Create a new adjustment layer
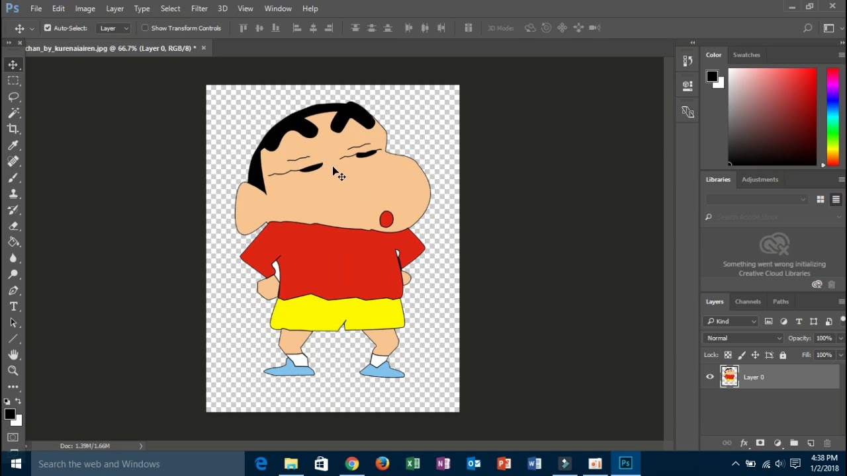847x476 pixels. [778, 443]
